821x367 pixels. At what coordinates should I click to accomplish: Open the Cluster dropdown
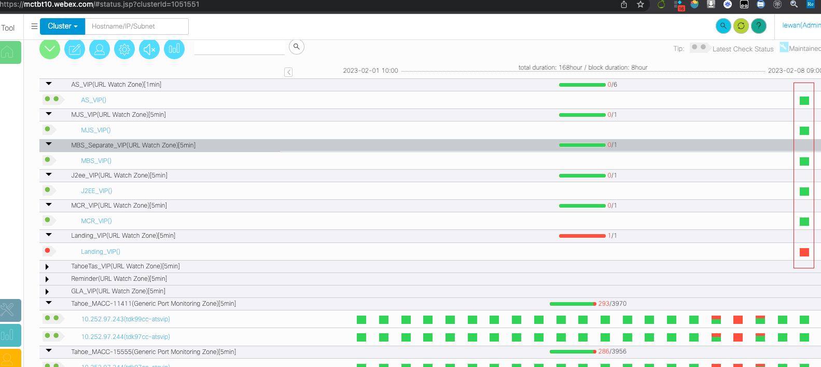point(62,26)
